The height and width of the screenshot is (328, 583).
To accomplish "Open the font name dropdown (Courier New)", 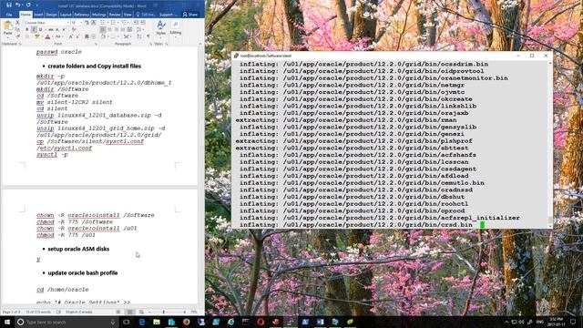I will 67,23.
